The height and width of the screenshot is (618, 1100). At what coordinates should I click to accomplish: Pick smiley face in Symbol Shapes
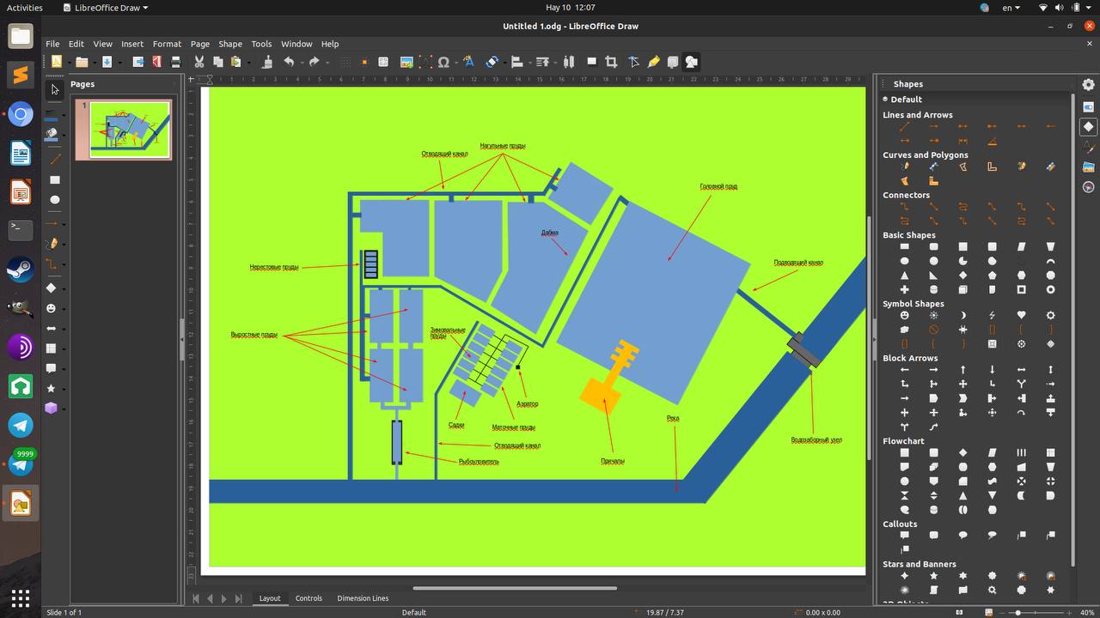click(x=904, y=315)
